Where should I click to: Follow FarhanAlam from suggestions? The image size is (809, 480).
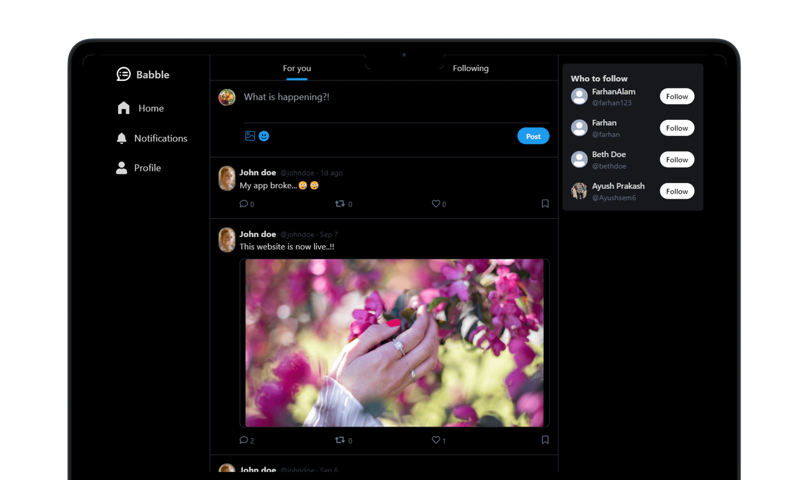click(x=677, y=96)
